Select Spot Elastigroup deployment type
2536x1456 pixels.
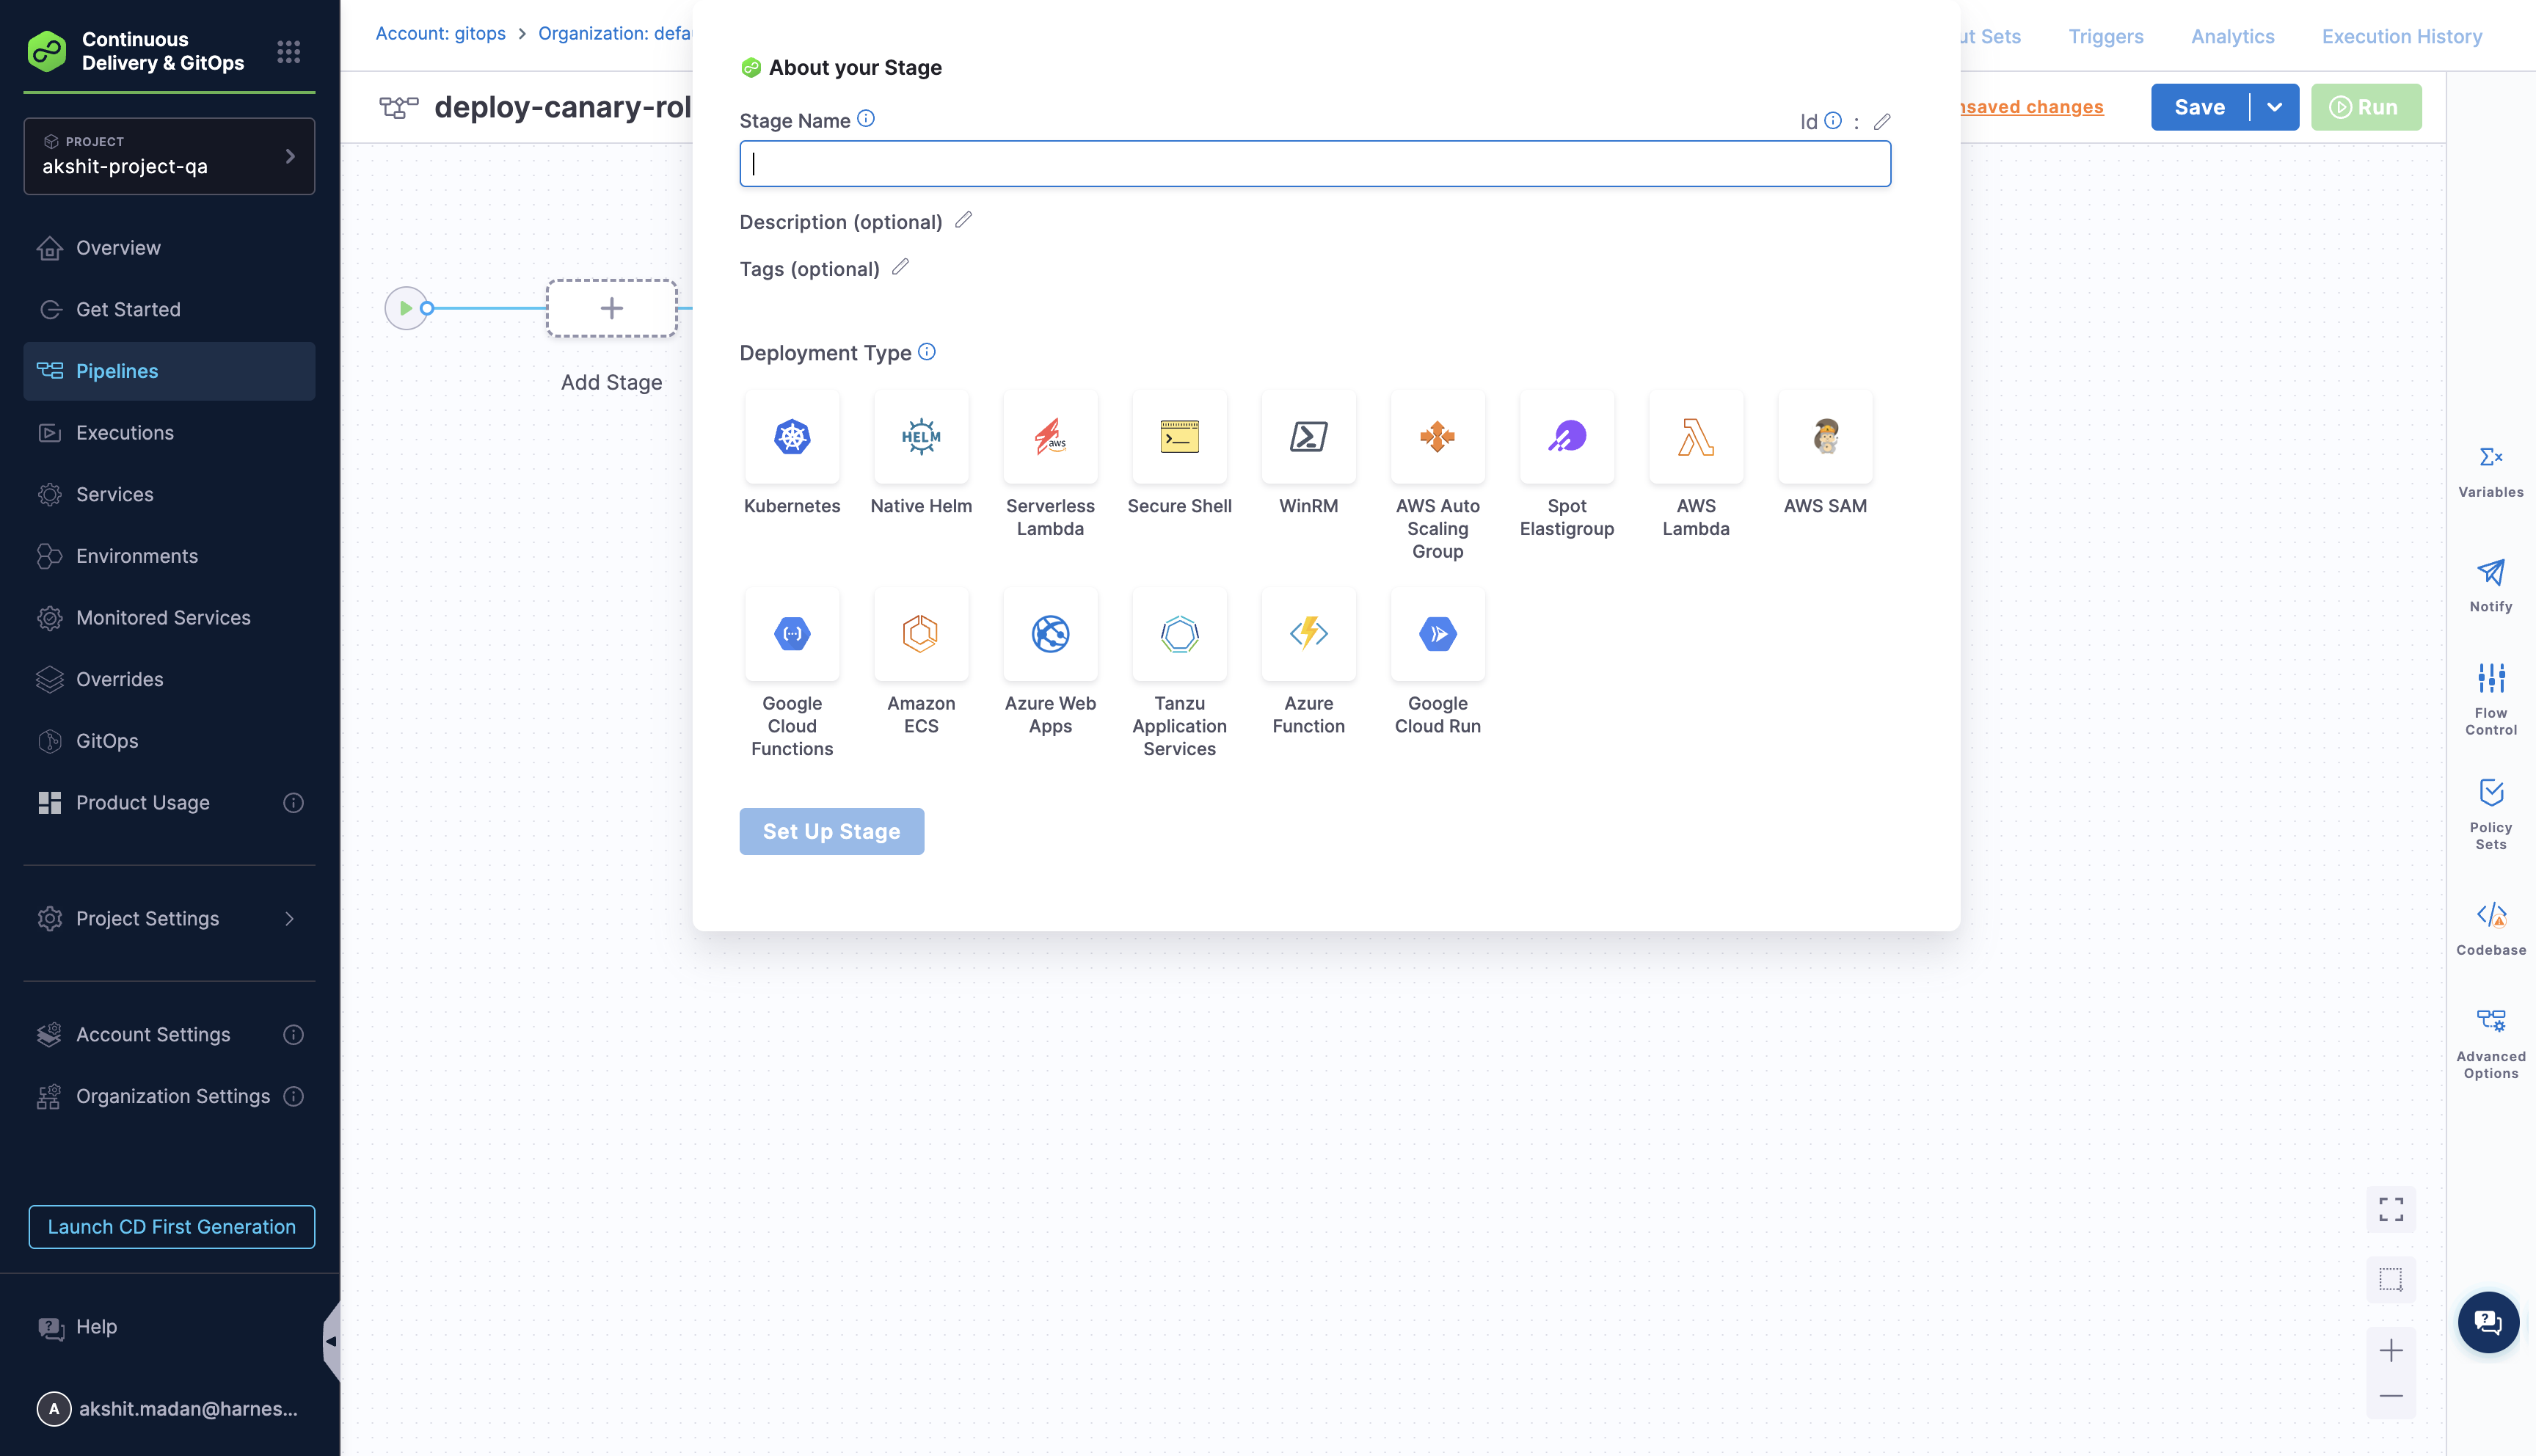[1567, 437]
